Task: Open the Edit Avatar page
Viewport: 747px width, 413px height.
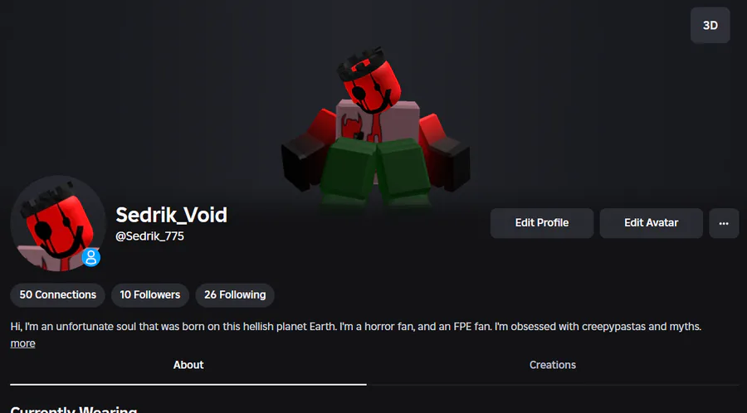Action: (652, 223)
